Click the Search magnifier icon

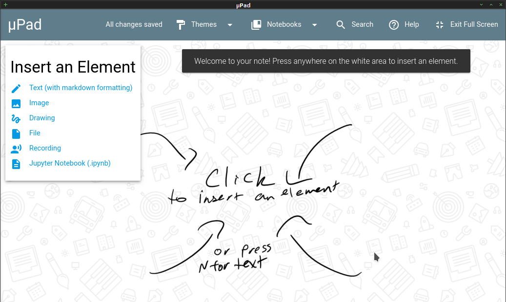[x=341, y=25]
